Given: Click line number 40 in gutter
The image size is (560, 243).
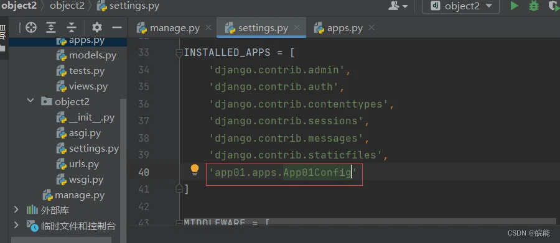Looking at the screenshot, I should (144, 172).
